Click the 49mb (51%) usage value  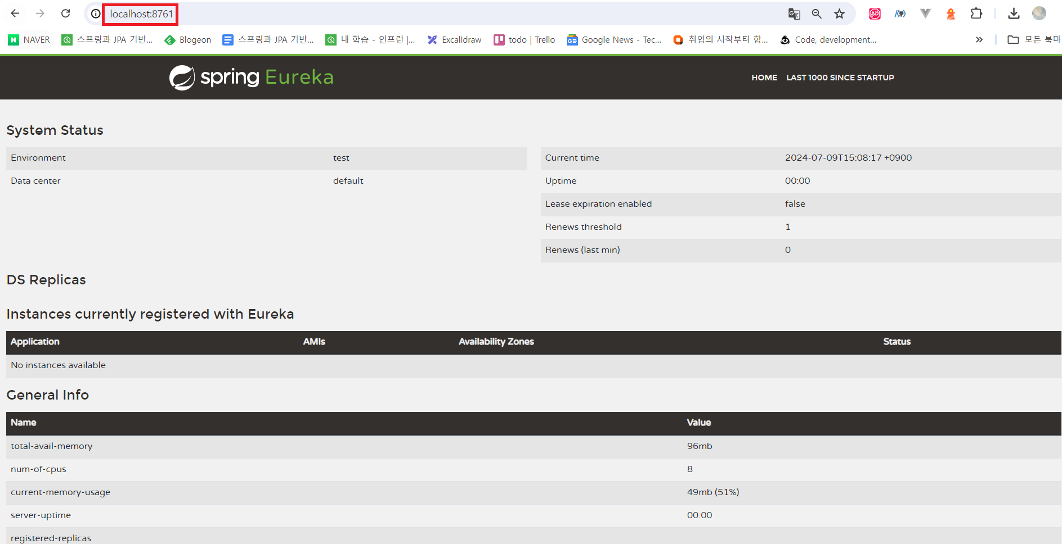click(713, 492)
